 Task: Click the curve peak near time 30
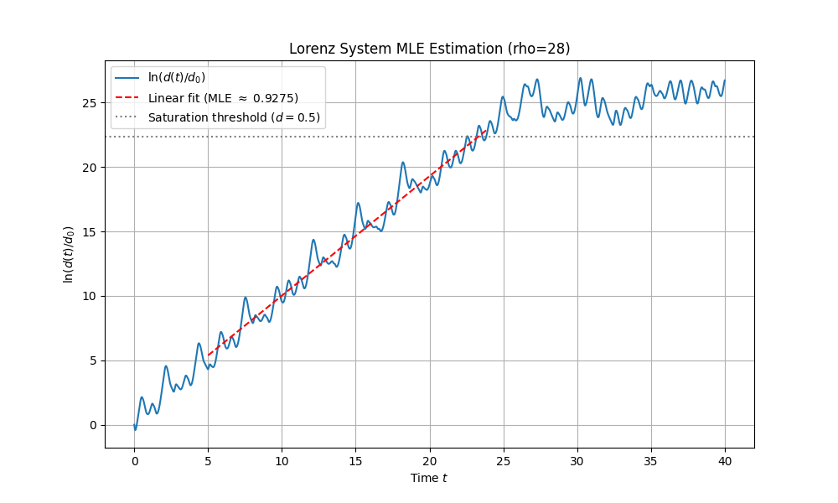(x=579, y=76)
